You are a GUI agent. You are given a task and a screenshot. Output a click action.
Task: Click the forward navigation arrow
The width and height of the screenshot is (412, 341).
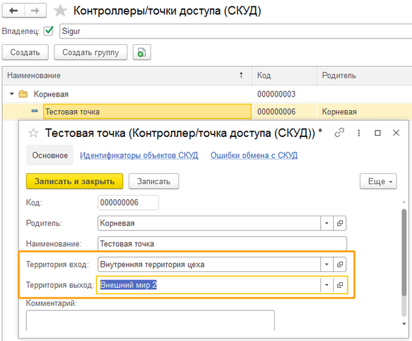(35, 11)
